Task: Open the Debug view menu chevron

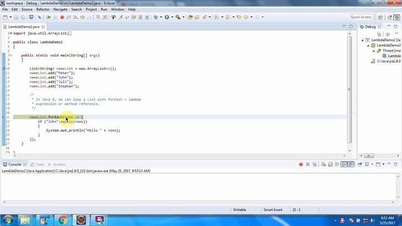Action: click(x=396, y=34)
